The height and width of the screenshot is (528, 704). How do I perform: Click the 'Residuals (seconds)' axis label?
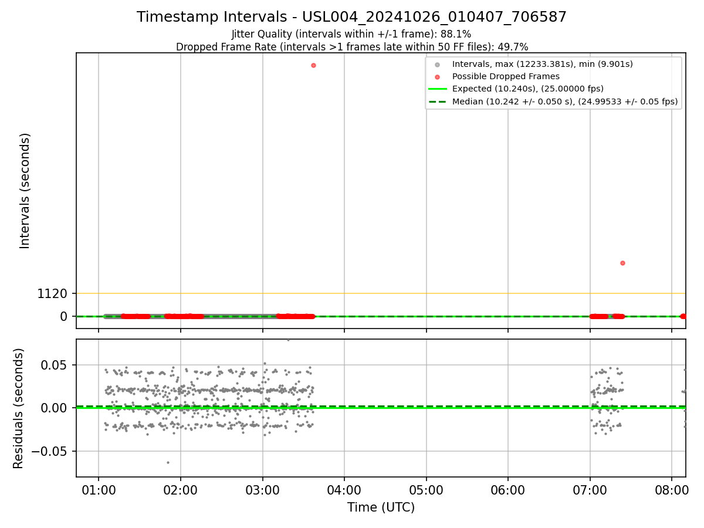coord(19,408)
